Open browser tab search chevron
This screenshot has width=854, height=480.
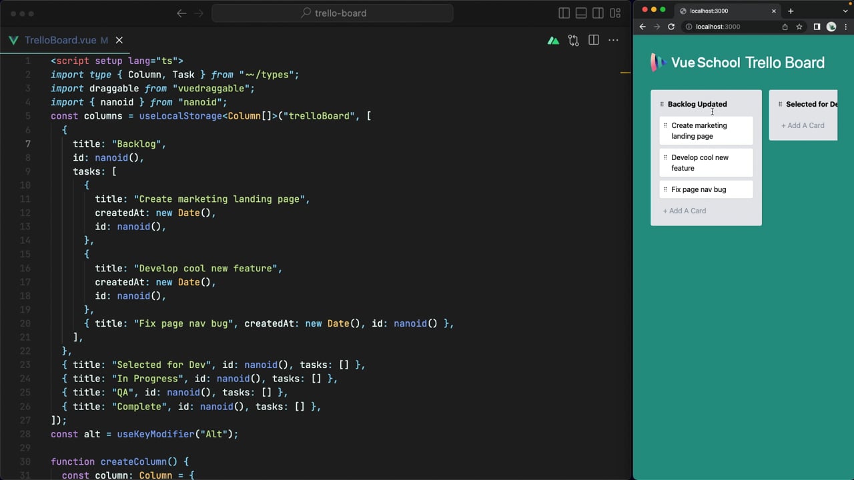click(x=845, y=11)
